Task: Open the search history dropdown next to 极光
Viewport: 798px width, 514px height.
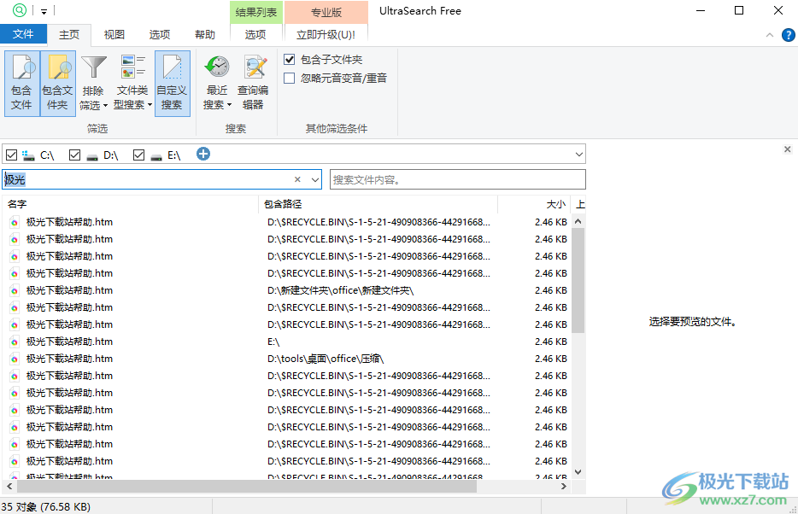Action: pyautogui.click(x=314, y=179)
